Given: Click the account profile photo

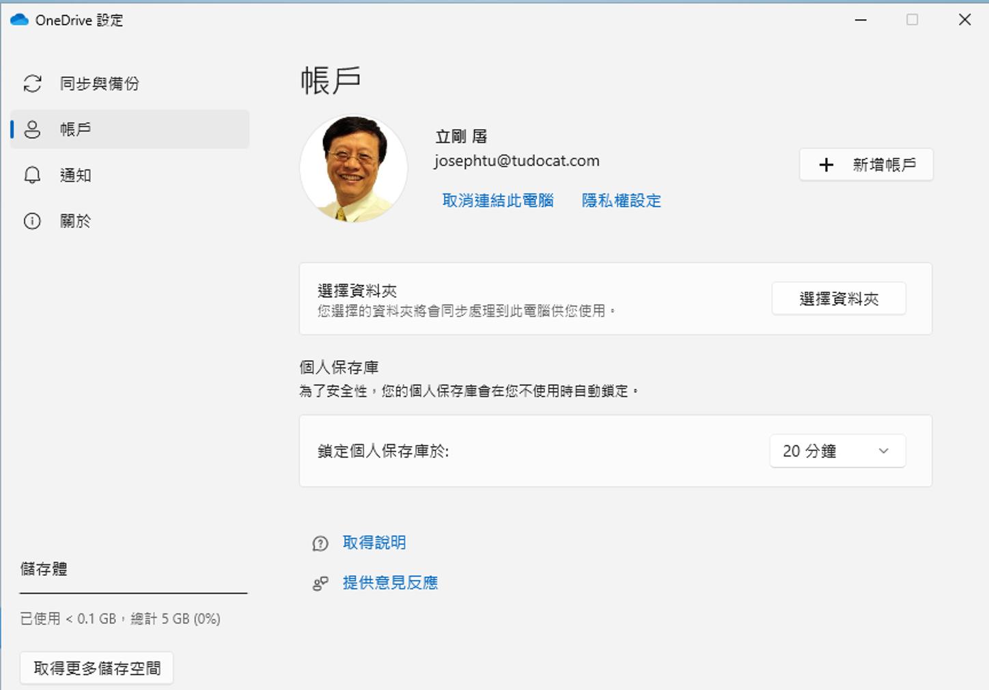Looking at the screenshot, I should (354, 168).
